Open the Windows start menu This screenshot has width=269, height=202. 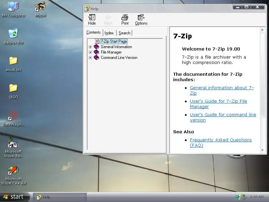click(x=14, y=197)
